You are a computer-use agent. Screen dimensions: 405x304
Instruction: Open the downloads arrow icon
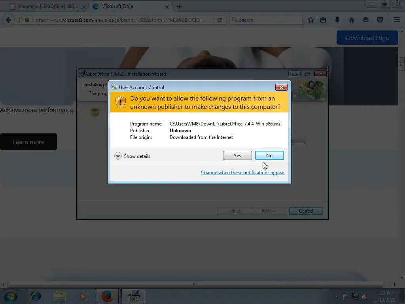(337, 20)
